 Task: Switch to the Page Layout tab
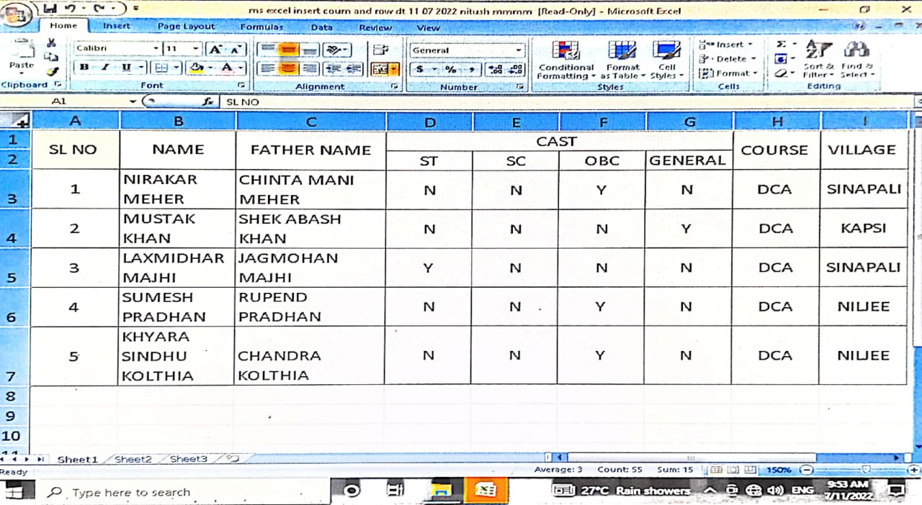[x=186, y=27]
